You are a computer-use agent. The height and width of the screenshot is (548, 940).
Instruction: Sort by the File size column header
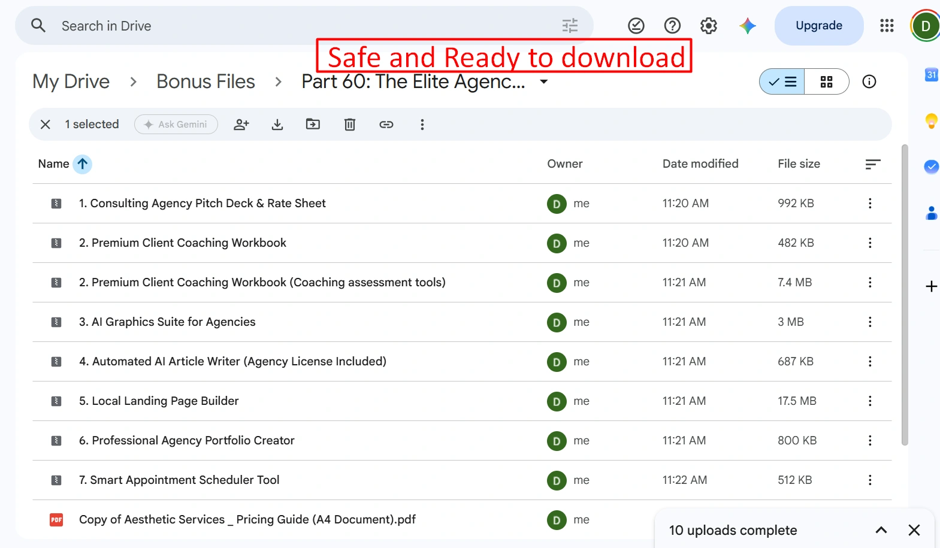tap(799, 164)
